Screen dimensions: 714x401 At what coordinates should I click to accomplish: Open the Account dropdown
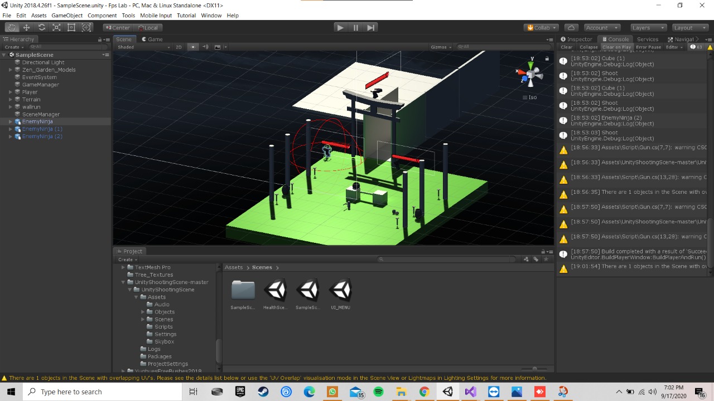[x=602, y=27]
